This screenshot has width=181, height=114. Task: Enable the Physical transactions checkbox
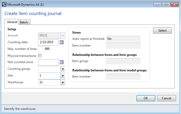click(40, 56)
